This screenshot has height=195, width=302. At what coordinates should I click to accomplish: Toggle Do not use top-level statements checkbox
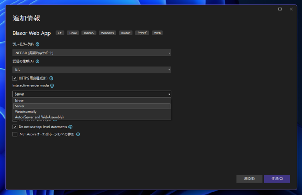(15, 127)
